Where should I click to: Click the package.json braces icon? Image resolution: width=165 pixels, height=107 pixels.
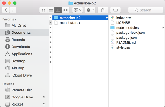[x=112, y=38]
